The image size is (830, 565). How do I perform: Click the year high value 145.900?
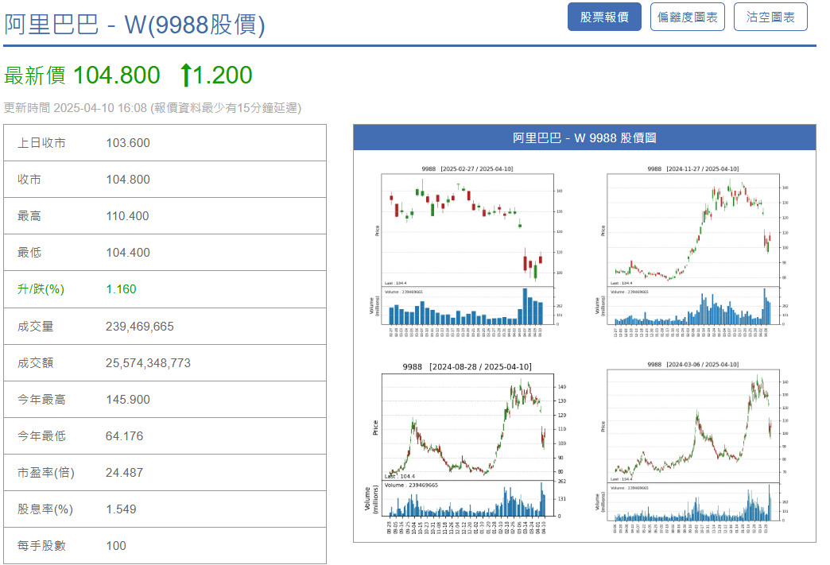pos(127,400)
